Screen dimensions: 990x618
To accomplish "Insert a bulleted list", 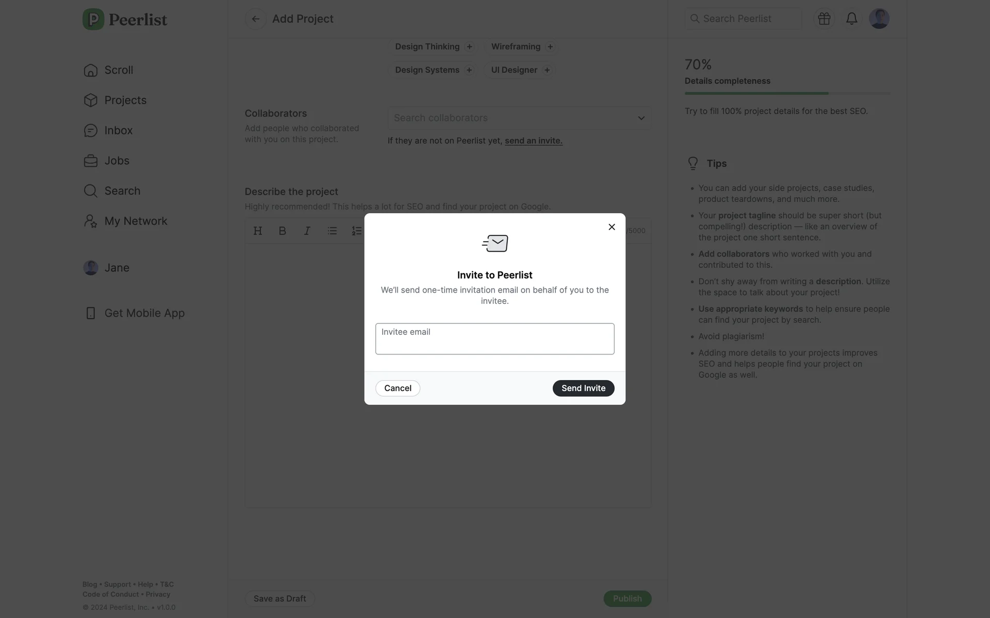I will pyautogui.click(x=332, y=231).
